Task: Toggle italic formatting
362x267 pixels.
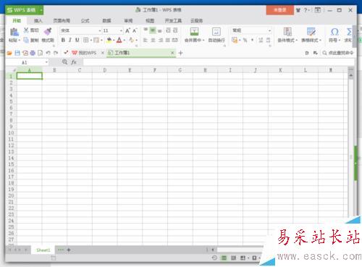Action: pos(70,40)
